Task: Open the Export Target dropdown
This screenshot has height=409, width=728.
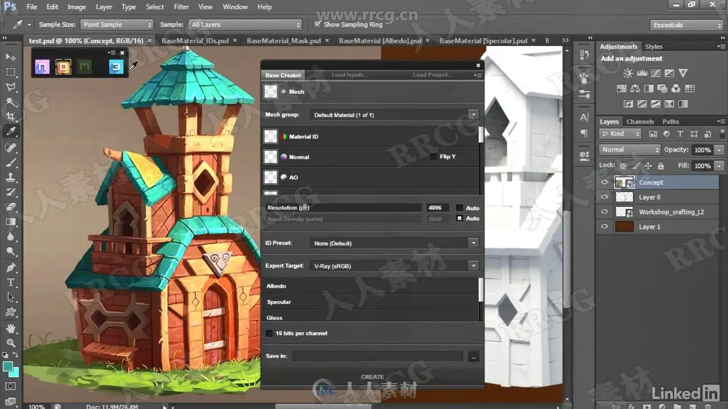Action: pos(395,265)
